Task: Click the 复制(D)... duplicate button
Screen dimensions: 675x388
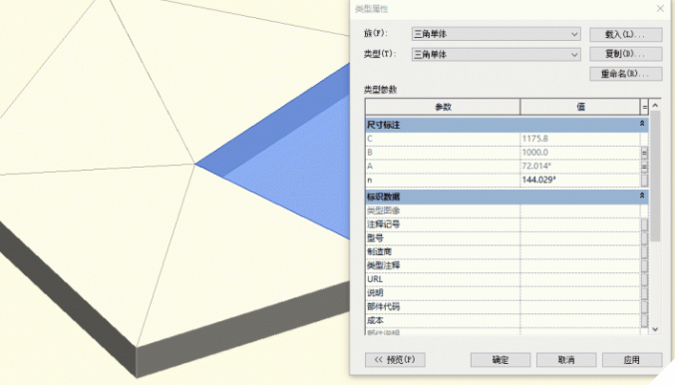Action: pos(625,54)
